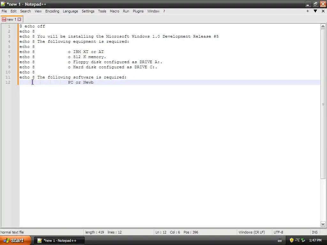Open the Run menu

126,11
